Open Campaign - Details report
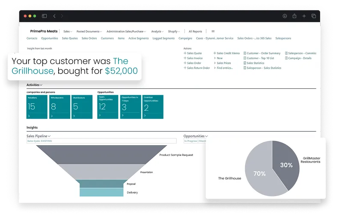Image resolution: width=339 pixels, height=217 pixels. 298,58
